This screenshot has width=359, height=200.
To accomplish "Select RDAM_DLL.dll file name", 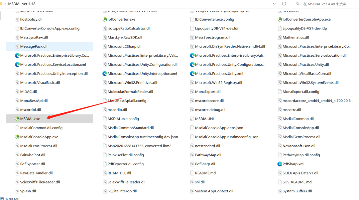I will tap(119, 173).
